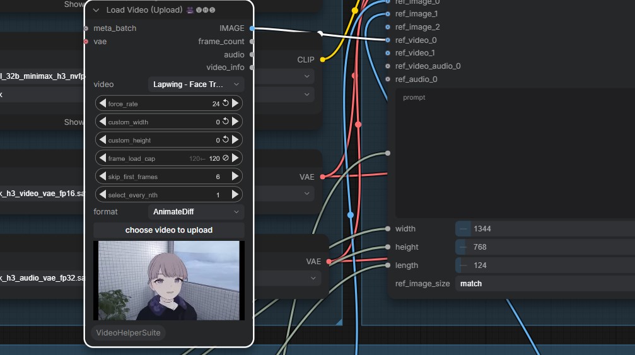Decrease force_rate with left arrow

coord(102,103)
